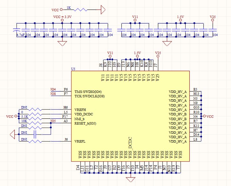Click the VDD_DCDC pin name
The height and width of the screenshot is (186, 231).
[84, 114]
